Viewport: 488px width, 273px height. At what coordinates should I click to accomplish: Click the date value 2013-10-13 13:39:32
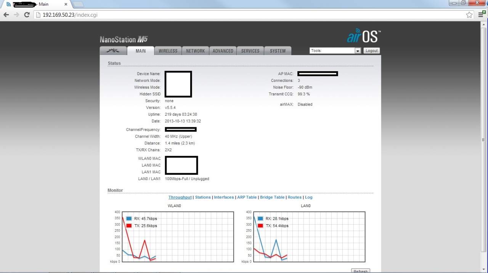coord(183,121)
